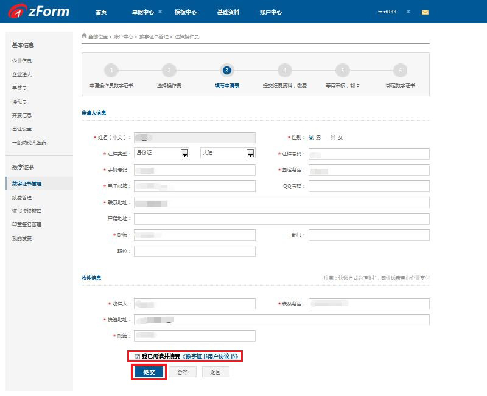The width and height of the screenshot is (487, 396).
Task: Click the step 6 circle indicator
Action: [399, 70]
